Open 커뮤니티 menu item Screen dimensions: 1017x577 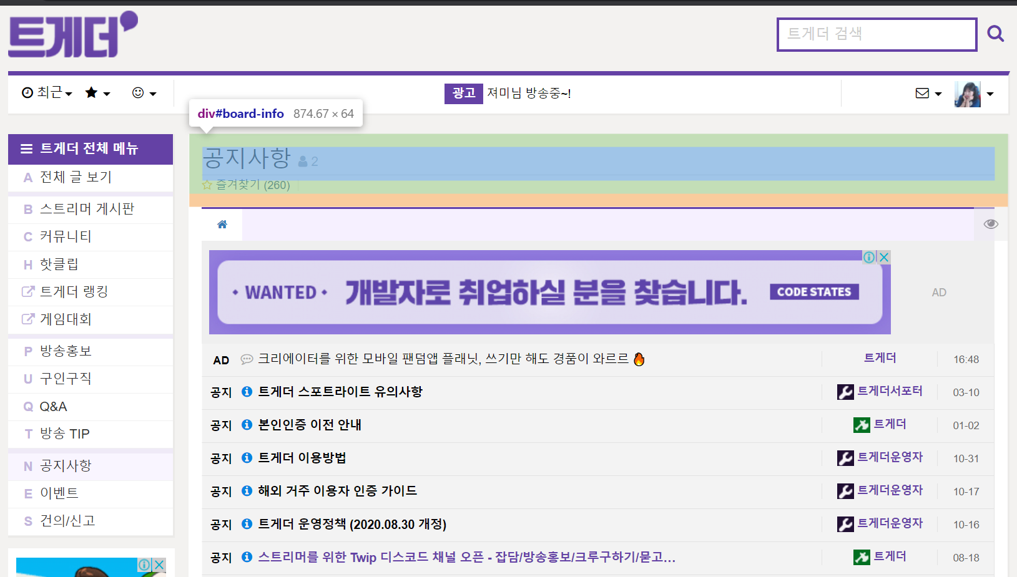[x=91, y=237]
